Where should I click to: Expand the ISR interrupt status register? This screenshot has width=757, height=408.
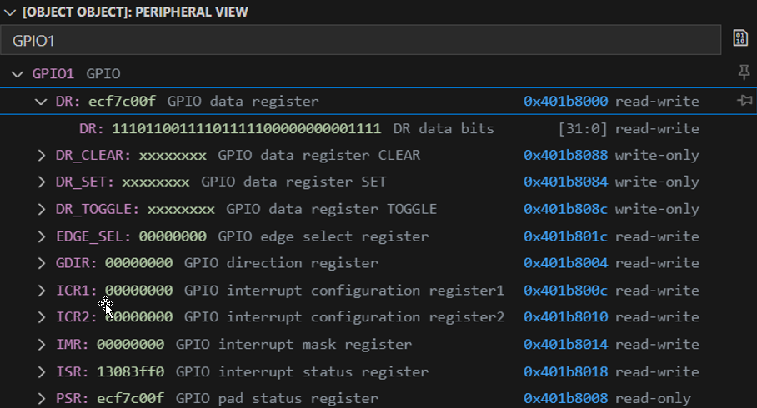(x=42, y=371)
